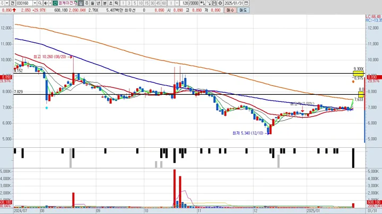This screenshot has width=382, height=214.
Task: Click into the stock code field 033160
Action: [24, 3]
